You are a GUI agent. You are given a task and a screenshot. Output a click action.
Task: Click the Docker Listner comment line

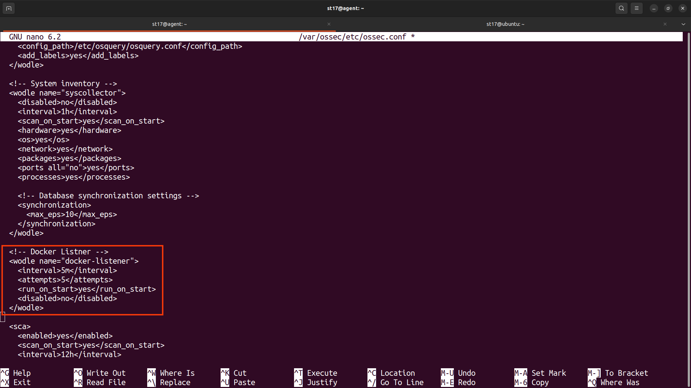59,252
